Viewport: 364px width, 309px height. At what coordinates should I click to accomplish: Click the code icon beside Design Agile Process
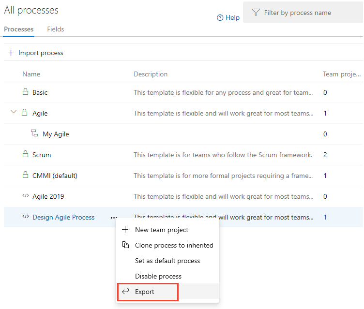(26, 217)
